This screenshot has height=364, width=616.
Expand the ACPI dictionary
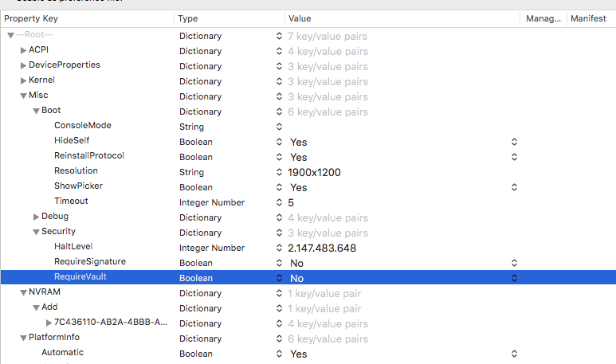click(x=24, y=50)
